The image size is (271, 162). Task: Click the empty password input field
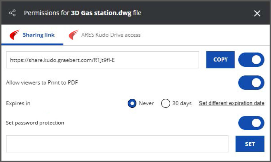click(117, 144)
